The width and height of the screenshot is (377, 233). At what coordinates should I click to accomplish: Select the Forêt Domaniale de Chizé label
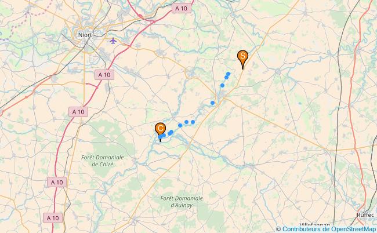click(x=103, y=161)
